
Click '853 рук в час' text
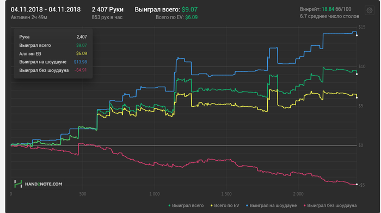pos(107,17)
